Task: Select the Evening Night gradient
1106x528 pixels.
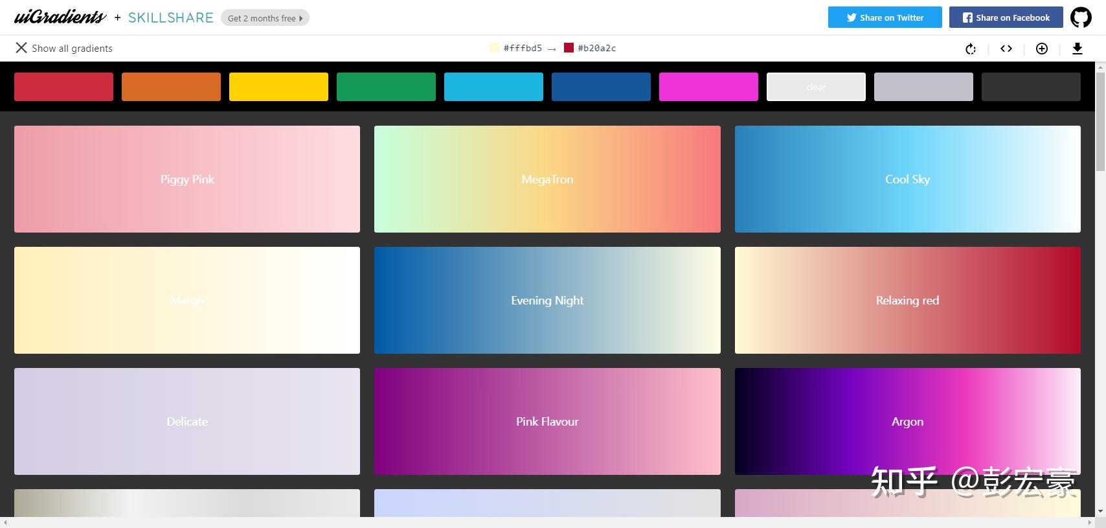Action: 547,300
